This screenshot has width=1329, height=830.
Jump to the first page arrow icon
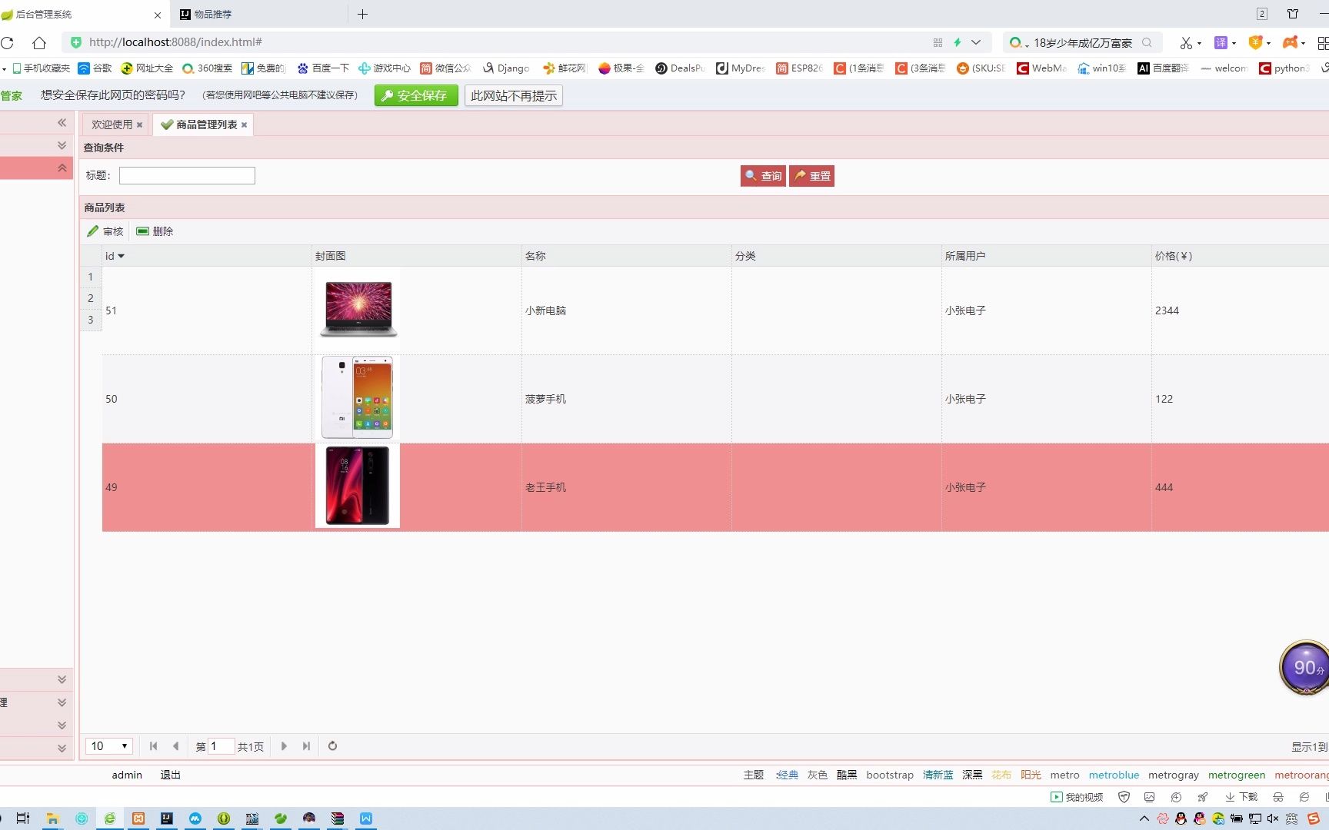point(153,745)
